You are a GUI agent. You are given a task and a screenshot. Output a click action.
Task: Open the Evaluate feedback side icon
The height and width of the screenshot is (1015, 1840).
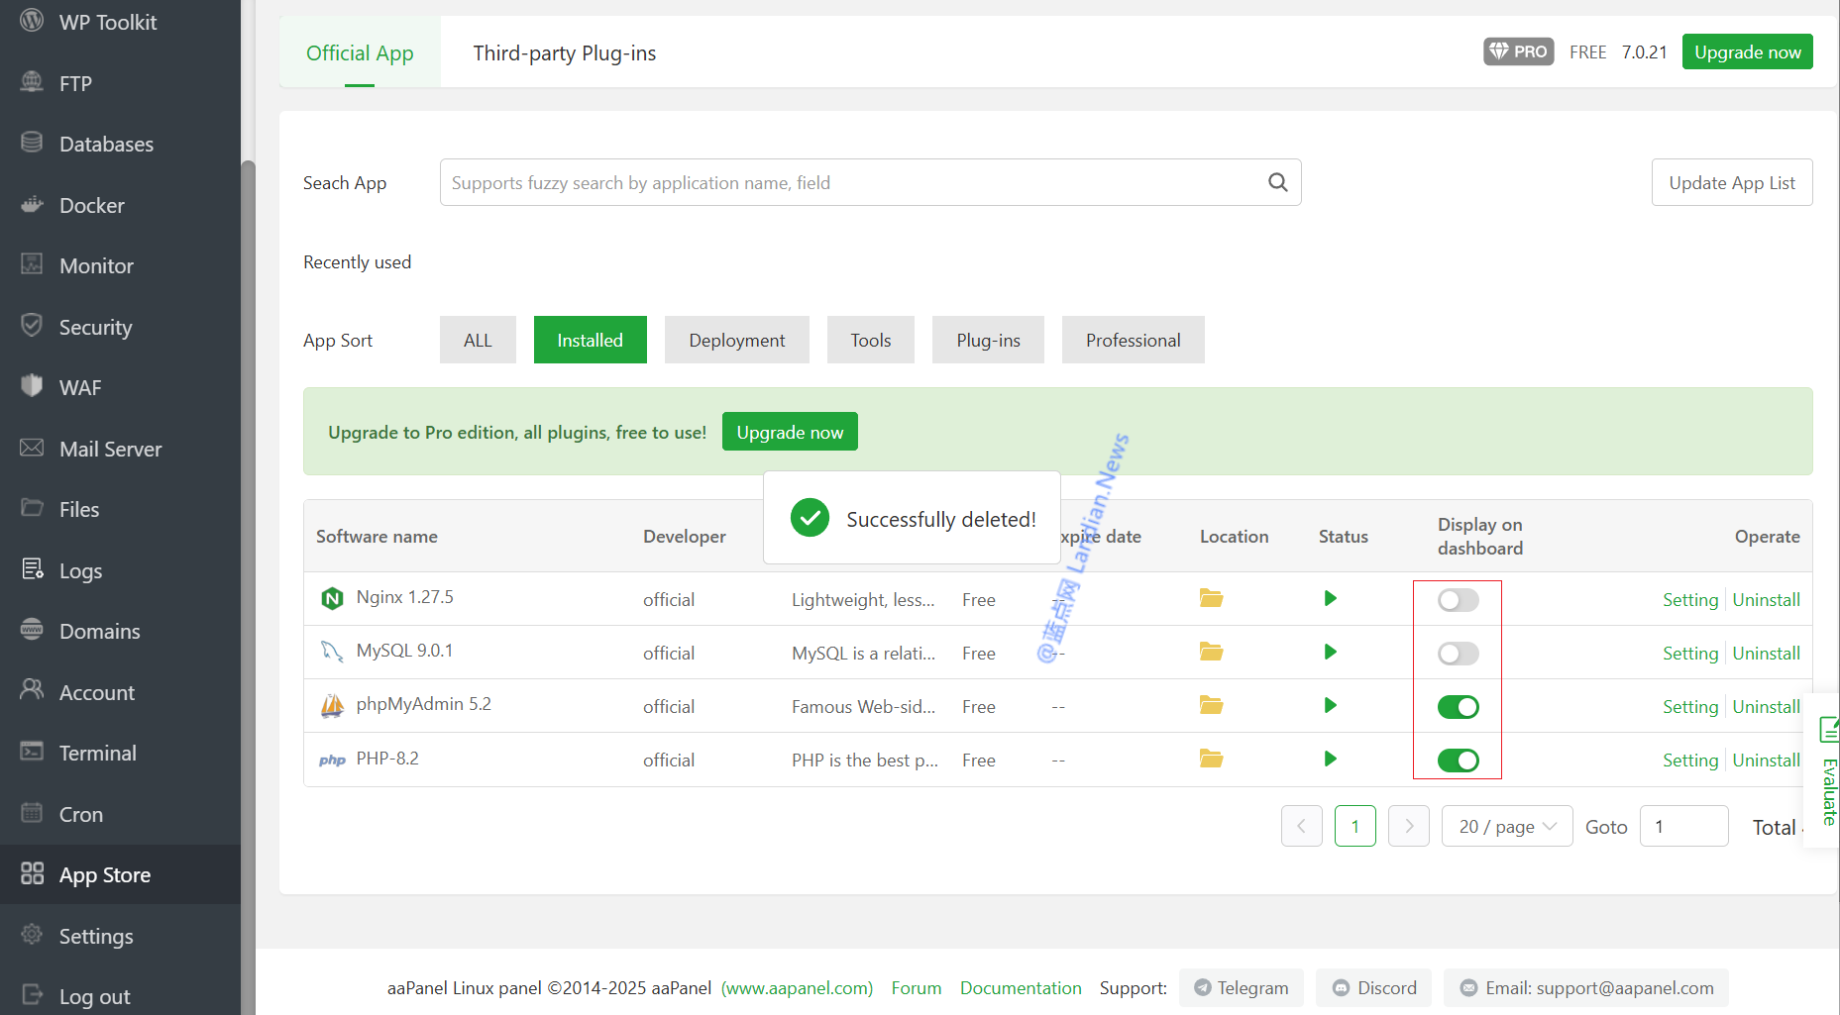point(1828,772)
